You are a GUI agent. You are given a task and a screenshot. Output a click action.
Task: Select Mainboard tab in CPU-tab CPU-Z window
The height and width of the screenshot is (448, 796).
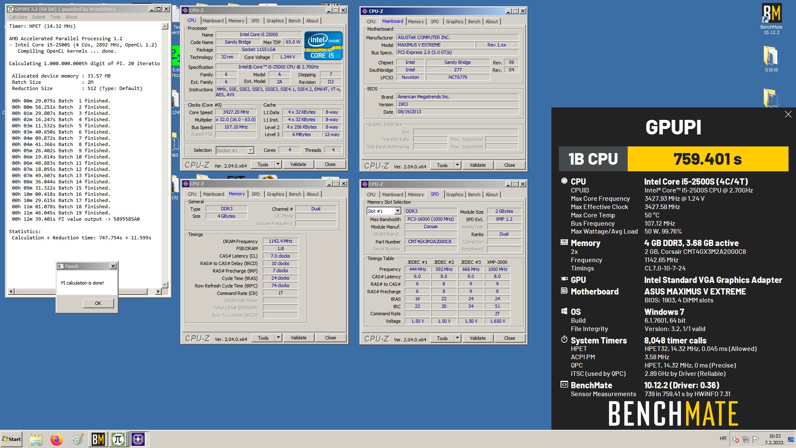pos(213,21)
